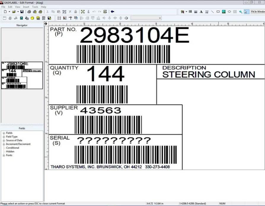
Task: Select the part number barcode
Action: pos(123,54)
